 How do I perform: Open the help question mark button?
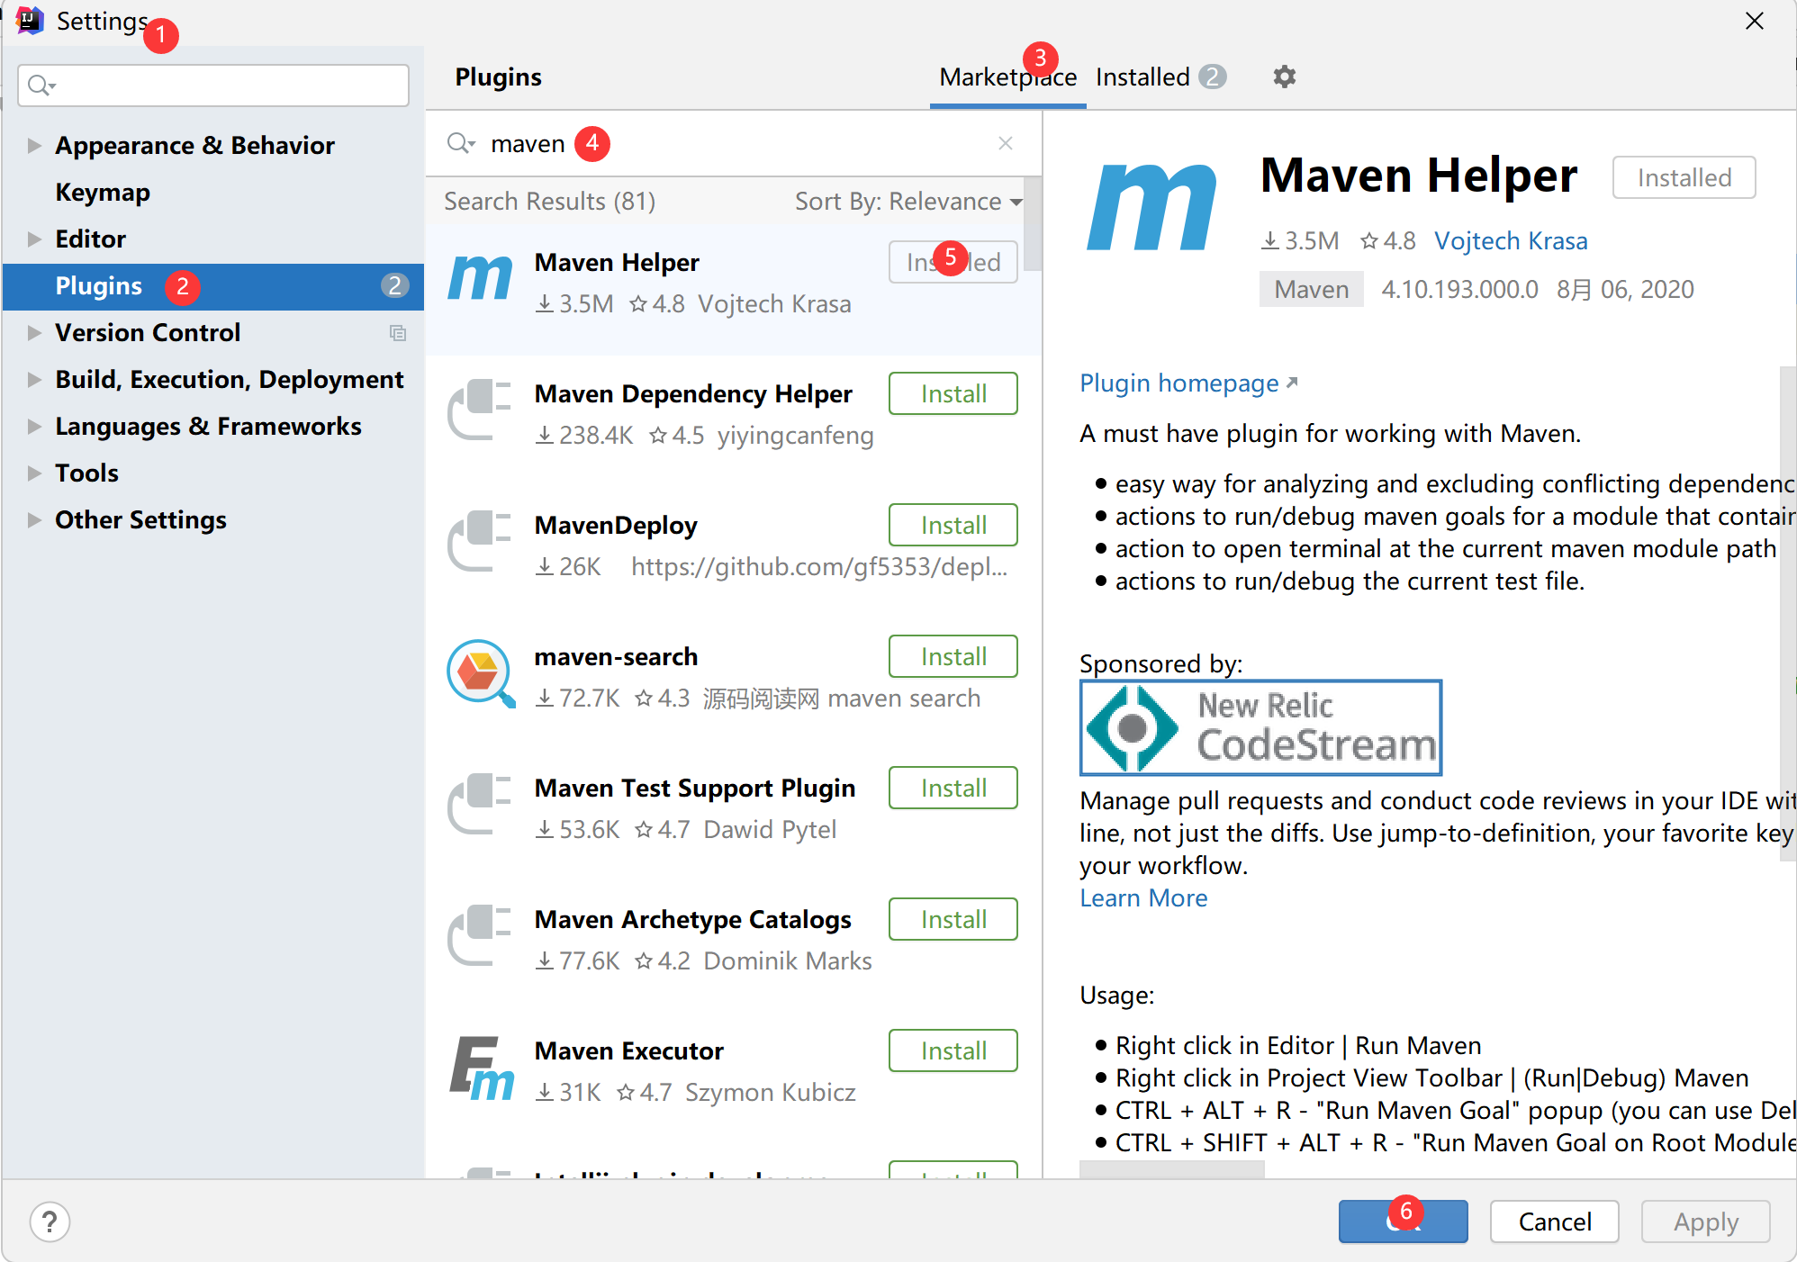click(x=50, y=1221)
